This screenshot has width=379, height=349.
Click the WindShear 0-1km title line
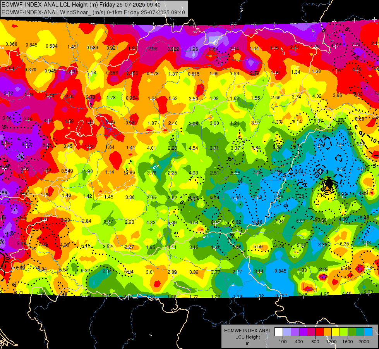click(93, 12)
